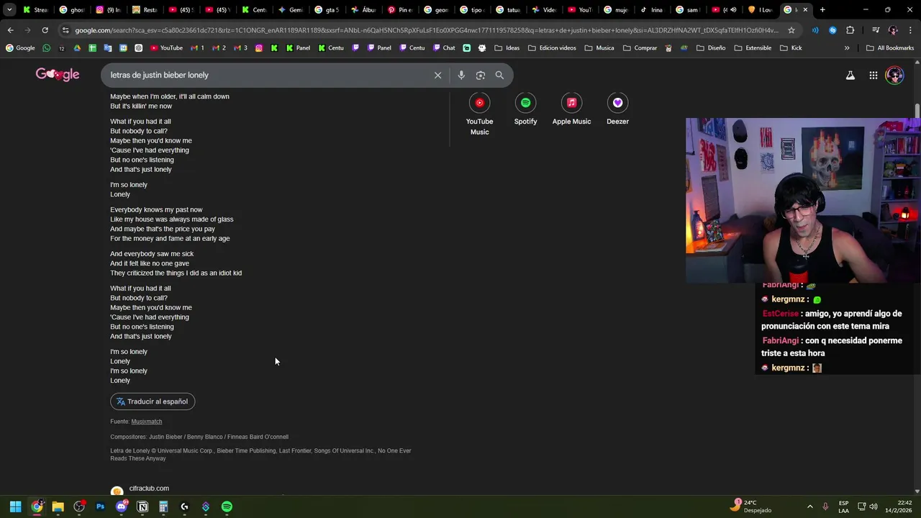Bookmark this page with star icon

791,30
